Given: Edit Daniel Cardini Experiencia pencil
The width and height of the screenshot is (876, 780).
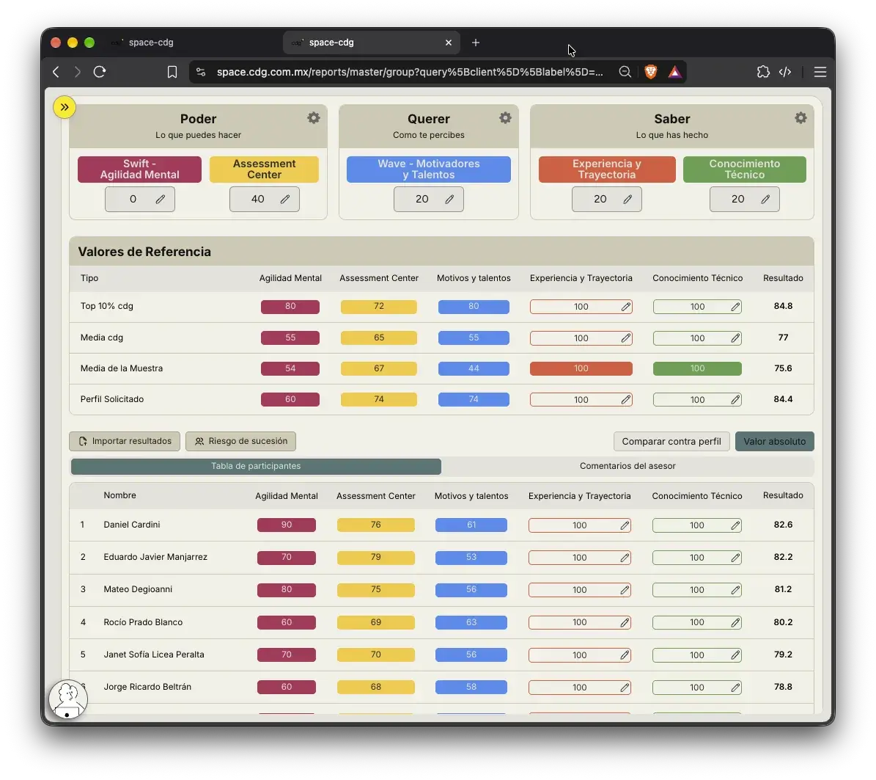Looking at the screenshot, I should coord(625,525).
